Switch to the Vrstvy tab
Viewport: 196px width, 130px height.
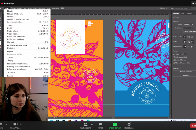point(182,13)
